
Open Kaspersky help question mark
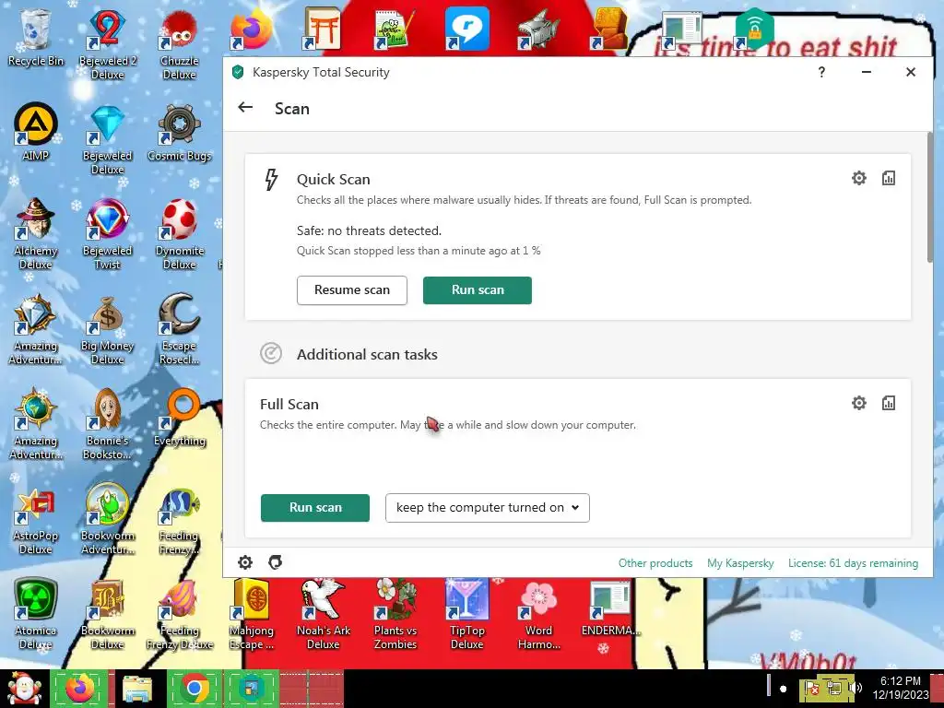point(821,72)
